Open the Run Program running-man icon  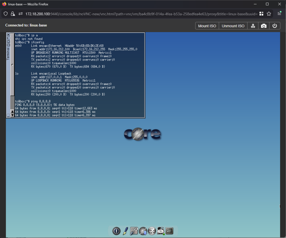[x=152, y=231]
